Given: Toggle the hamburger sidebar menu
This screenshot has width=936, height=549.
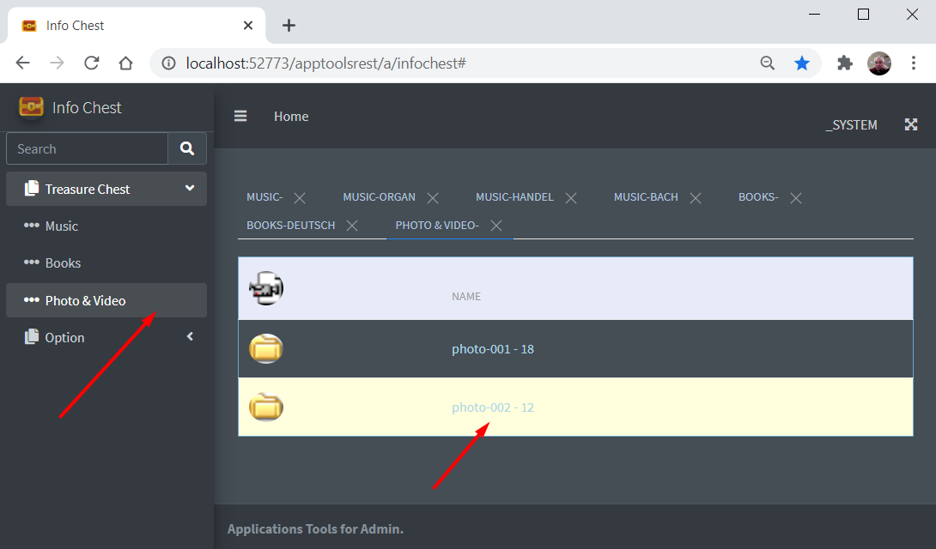Looking at the screenshot, I should click(240, 117).
